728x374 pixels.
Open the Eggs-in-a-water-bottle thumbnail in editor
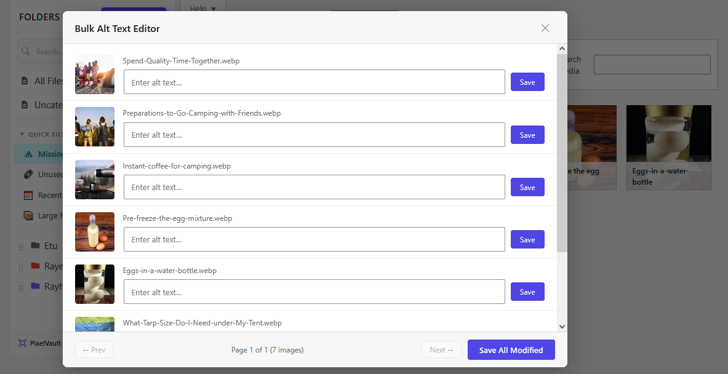point(95,284)
